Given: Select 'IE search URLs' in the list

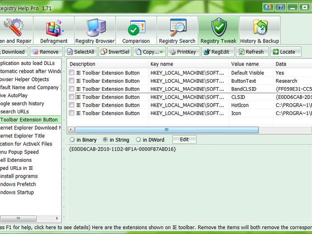Looking at the screenshot, I should [x=14, y=112].
